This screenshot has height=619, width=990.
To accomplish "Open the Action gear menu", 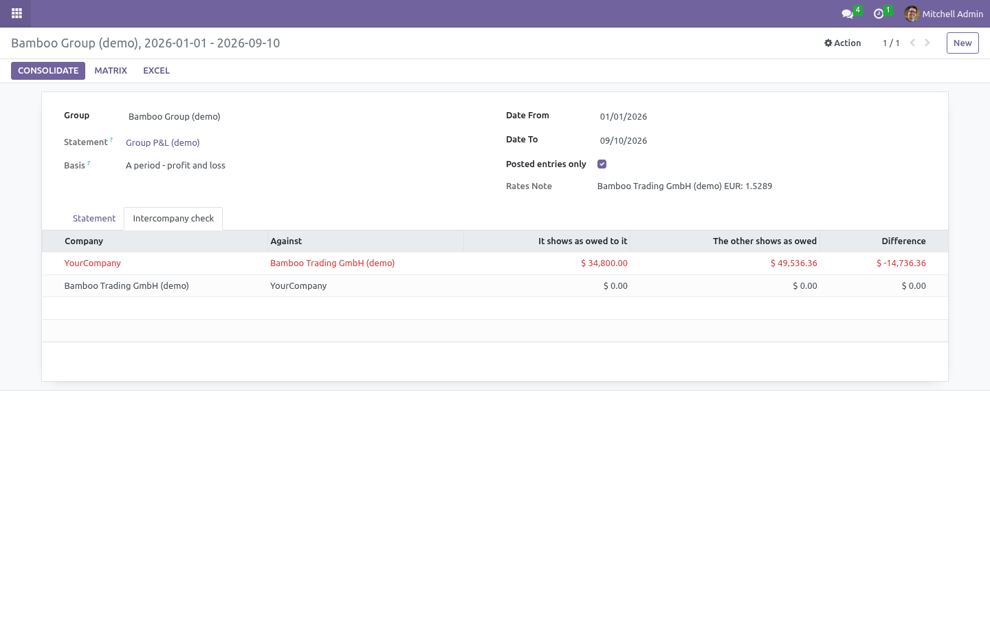I will point(843,43).
